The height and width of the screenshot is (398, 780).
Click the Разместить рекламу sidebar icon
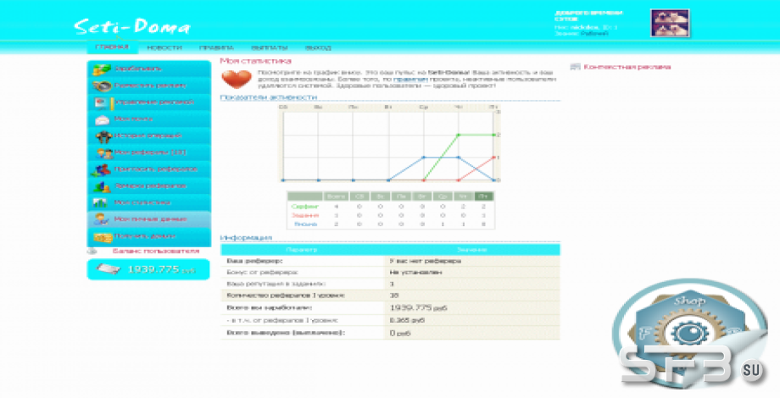[x=102, y=86]
